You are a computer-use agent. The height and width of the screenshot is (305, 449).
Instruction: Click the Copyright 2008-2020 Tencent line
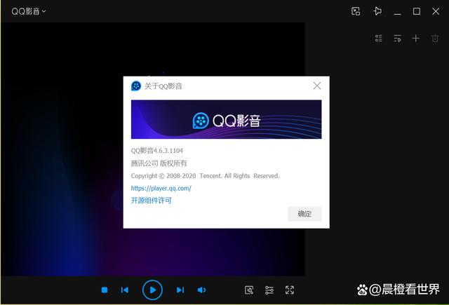pos(205,176)
